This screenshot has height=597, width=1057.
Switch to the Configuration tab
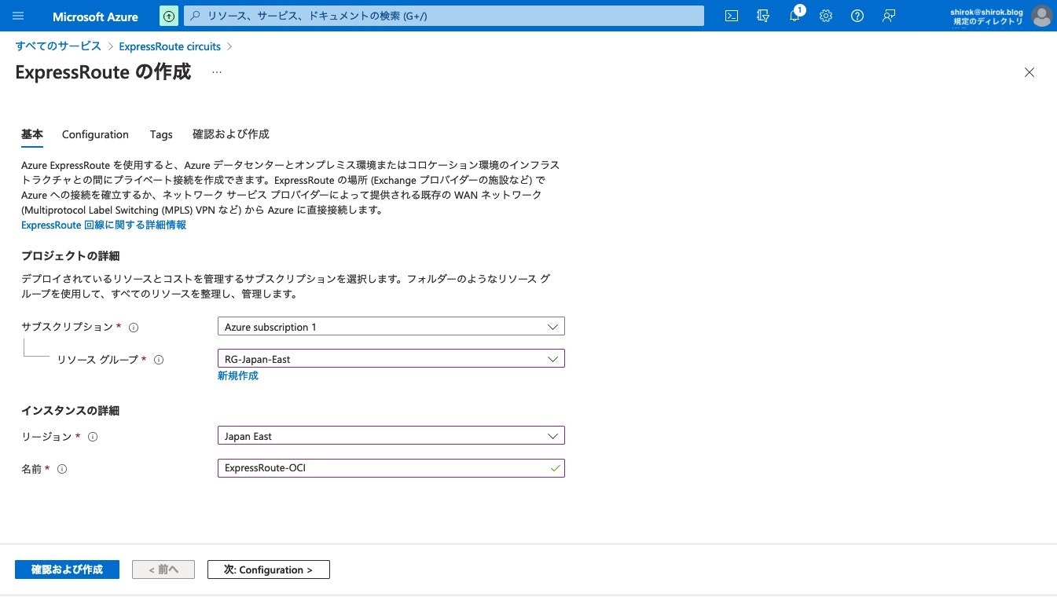(x=95, y=134)
